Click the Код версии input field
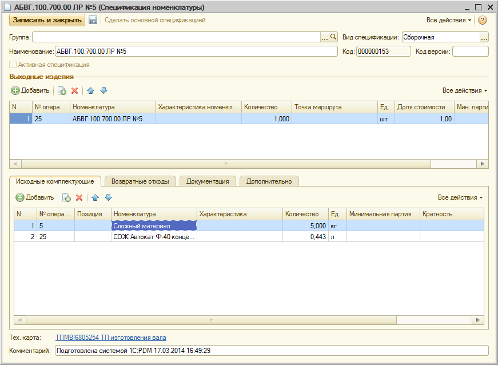The image size is (498, 365). pos(471,51)
